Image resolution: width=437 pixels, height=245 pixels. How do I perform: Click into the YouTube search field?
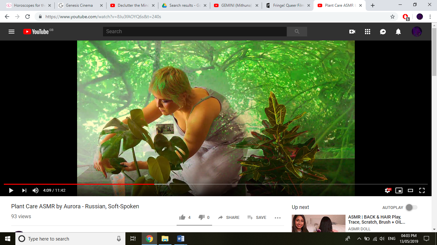(195, 32)
